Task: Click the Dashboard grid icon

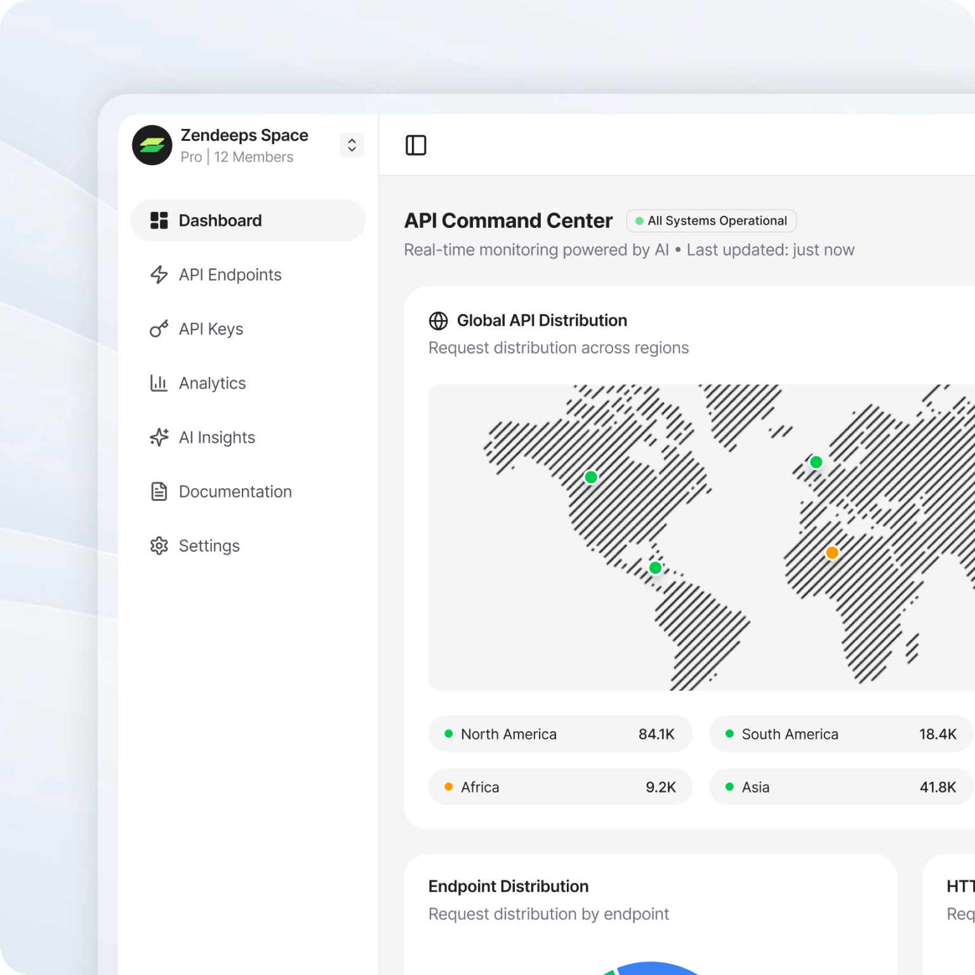Action: pos(159,220)
